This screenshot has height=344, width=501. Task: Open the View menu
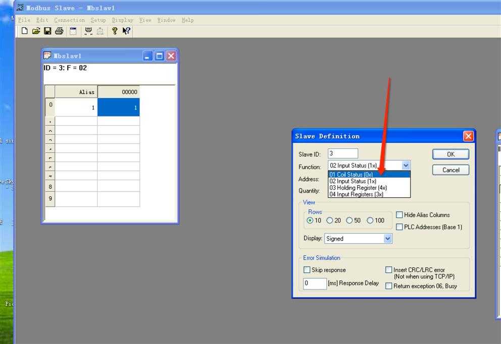pyautogui.click(x=145, y=20)
